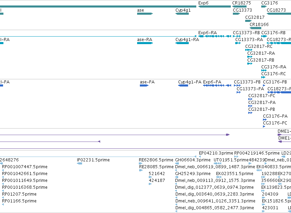Click the 521642 feature label

[x=157, y=174]
